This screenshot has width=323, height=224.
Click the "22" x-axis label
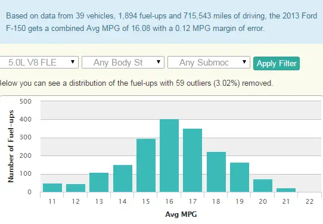309,201
